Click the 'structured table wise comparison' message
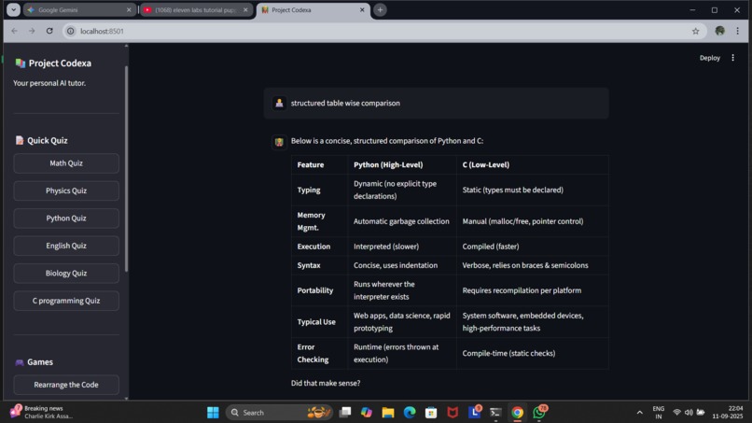Viewport: 752px width, 423px height. [x=345, y=103]
